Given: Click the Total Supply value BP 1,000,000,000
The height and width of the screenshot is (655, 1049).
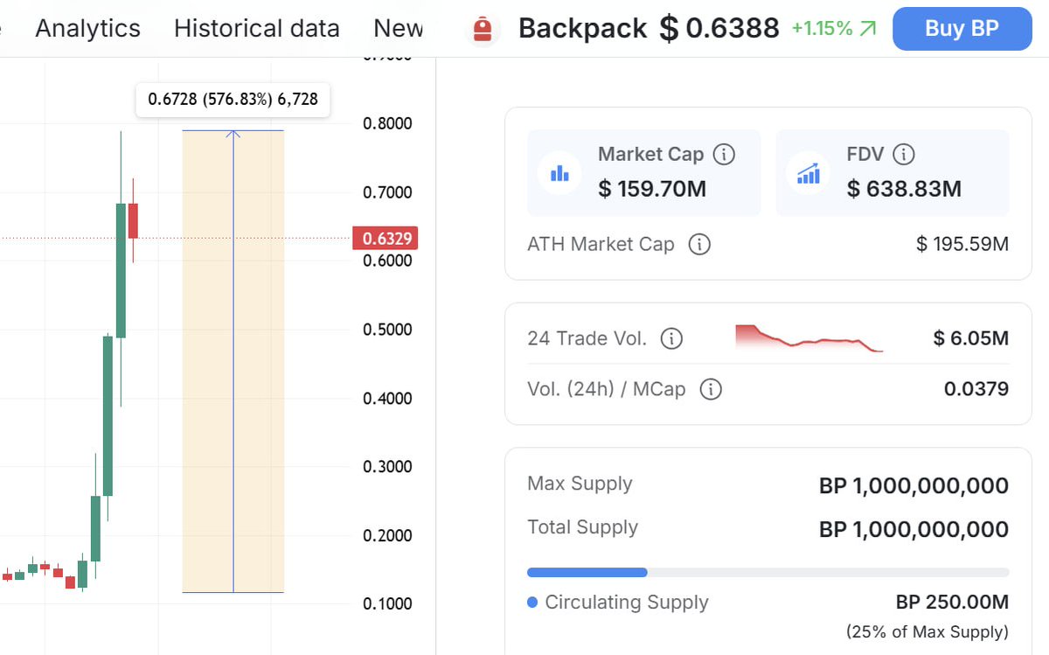Looking at the screenshot, I should [x=914, y=529].
